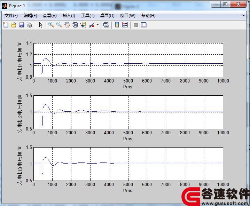Dock the figure using the corner arrow
The height and width of the screenshot is (206, 250).
(x=243, y=15)
